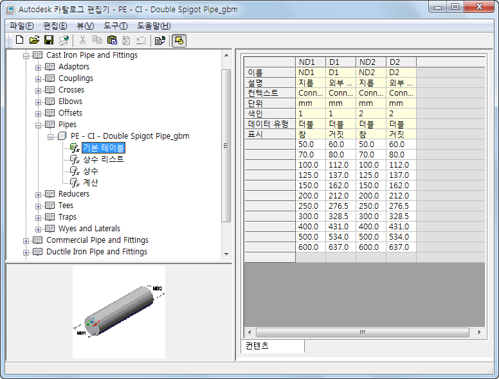Click the book icon next to Traps
Image resolution: width=499 pixels, height=379 pixels.
[50, 217]
